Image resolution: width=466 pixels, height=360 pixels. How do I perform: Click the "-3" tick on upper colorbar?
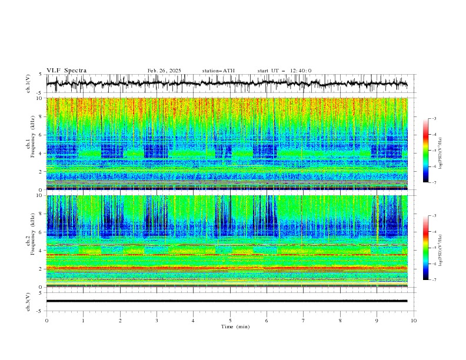pos(434,118)
